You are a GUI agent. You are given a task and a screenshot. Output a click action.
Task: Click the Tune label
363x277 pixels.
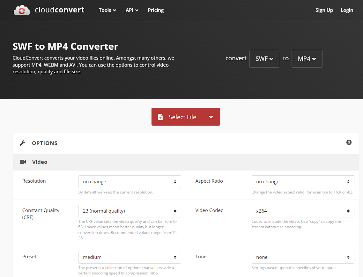click(201, 256)
